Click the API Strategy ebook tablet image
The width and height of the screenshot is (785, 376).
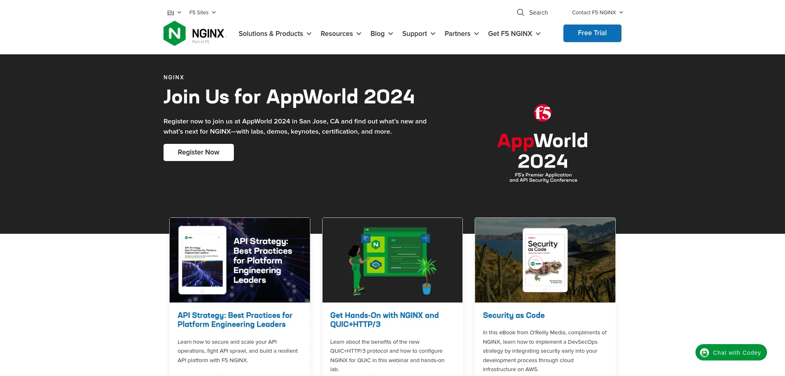tap(203, 260)
